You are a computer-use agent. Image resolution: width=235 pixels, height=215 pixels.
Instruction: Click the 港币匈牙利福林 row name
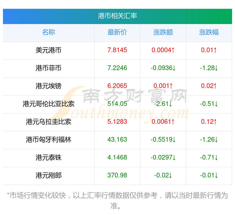[48, 140]
